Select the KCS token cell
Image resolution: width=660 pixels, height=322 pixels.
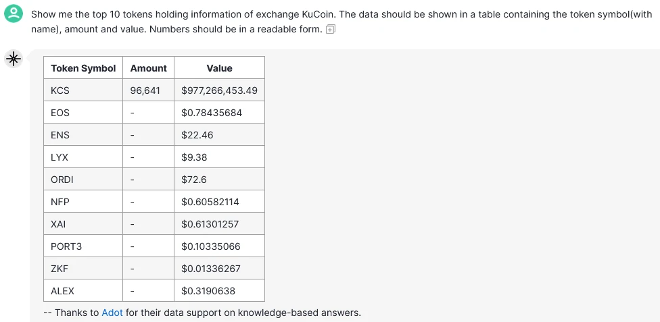tap(60, 90)
